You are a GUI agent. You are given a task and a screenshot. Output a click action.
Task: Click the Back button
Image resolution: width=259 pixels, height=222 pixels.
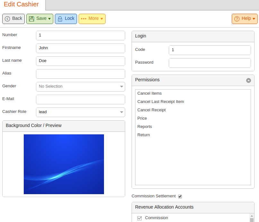[x=13, y=19]
